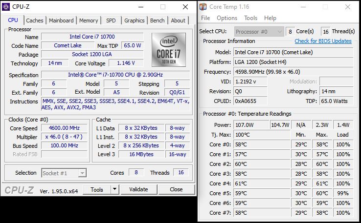The image size is (361, 223).
Task: Click the Specification field in CPU-Z
Action: coord(115,75)
